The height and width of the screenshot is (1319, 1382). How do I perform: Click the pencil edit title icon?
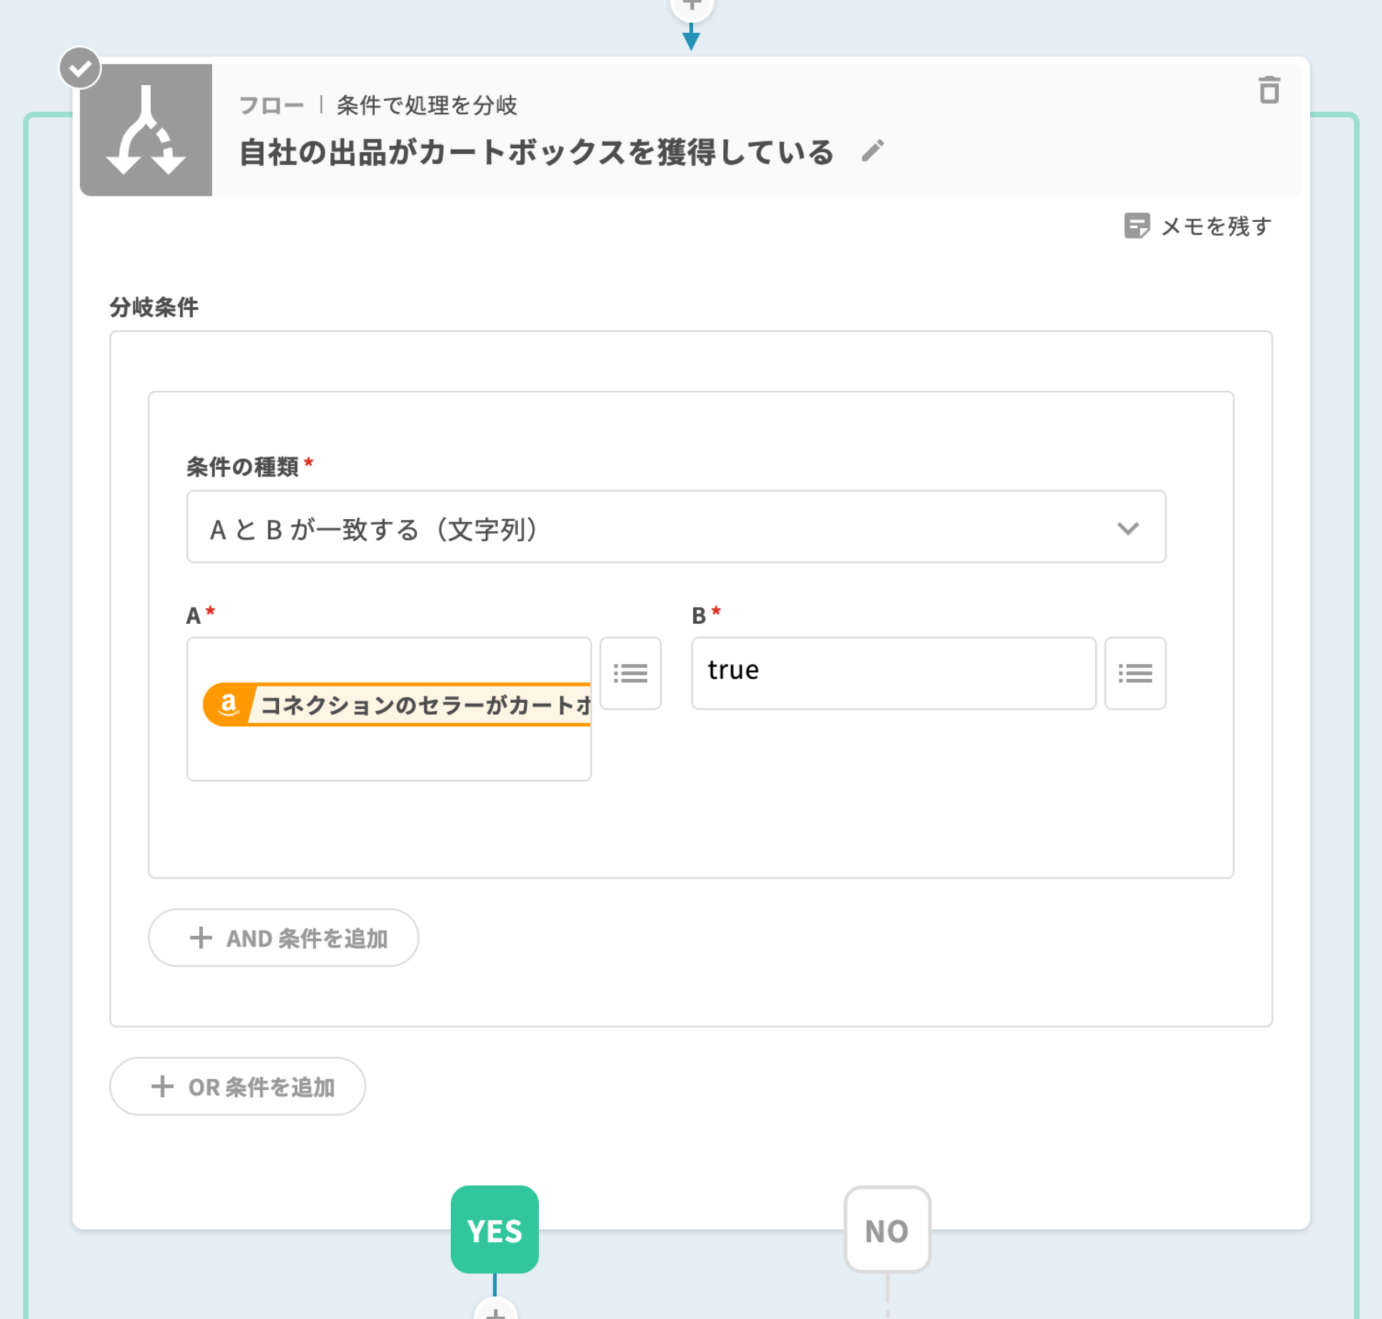[872, 151]
